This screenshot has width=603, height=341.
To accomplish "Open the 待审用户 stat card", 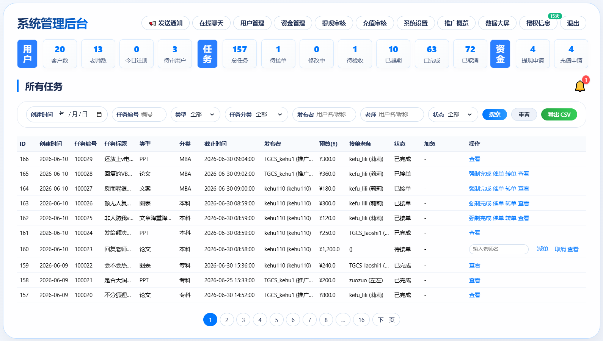I will click(175, 54).
